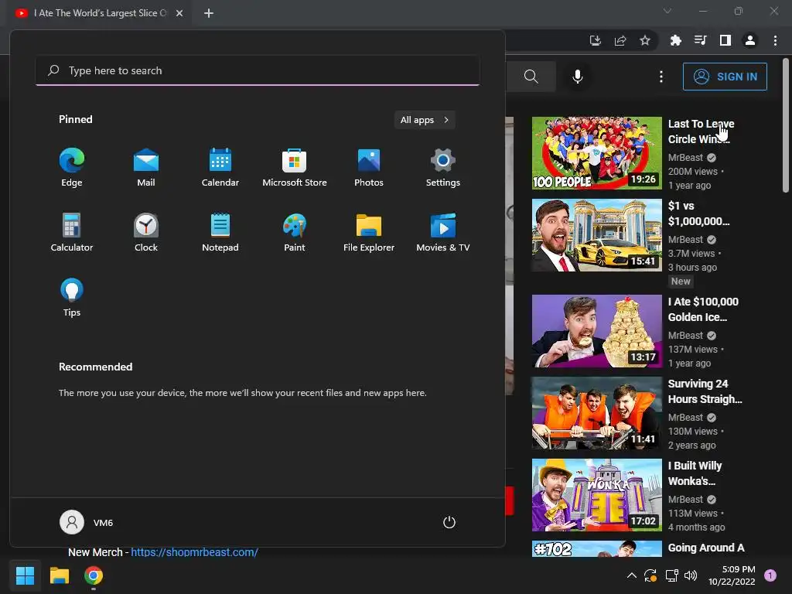Select the I Ate The World's Largest Slice tab
This screenshot has width=792, height=594.
click(99, 13)
